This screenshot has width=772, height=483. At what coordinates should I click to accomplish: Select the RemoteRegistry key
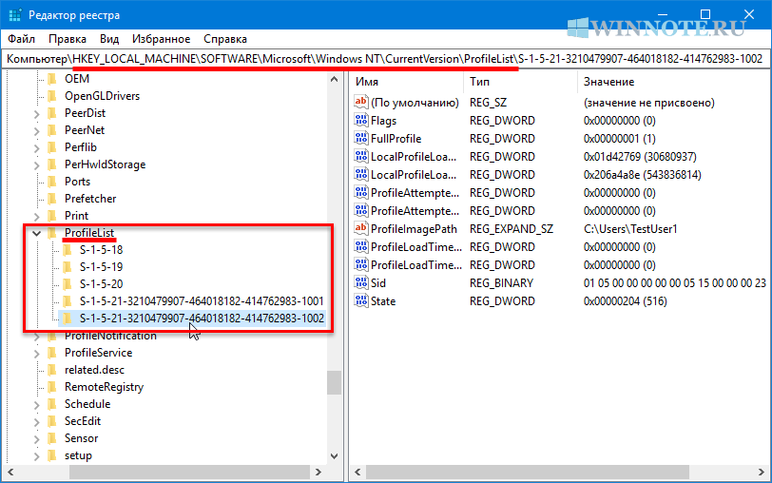click(x=104, y=387)
